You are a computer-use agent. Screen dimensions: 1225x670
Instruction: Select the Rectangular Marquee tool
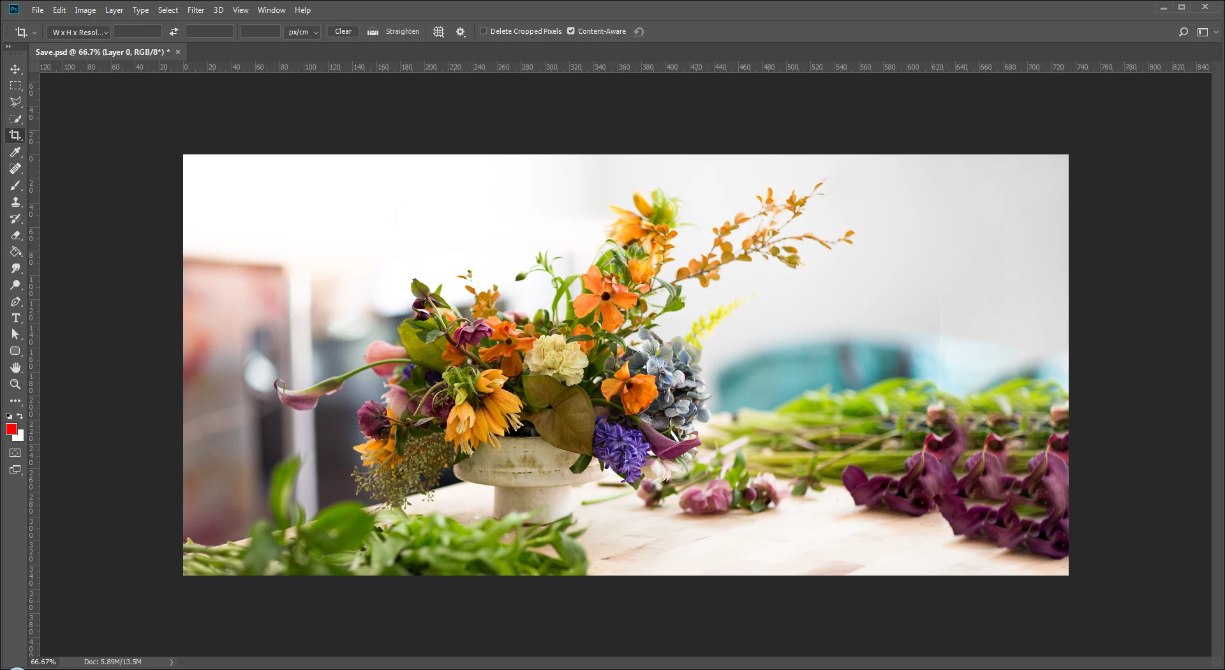pos(15,86)
